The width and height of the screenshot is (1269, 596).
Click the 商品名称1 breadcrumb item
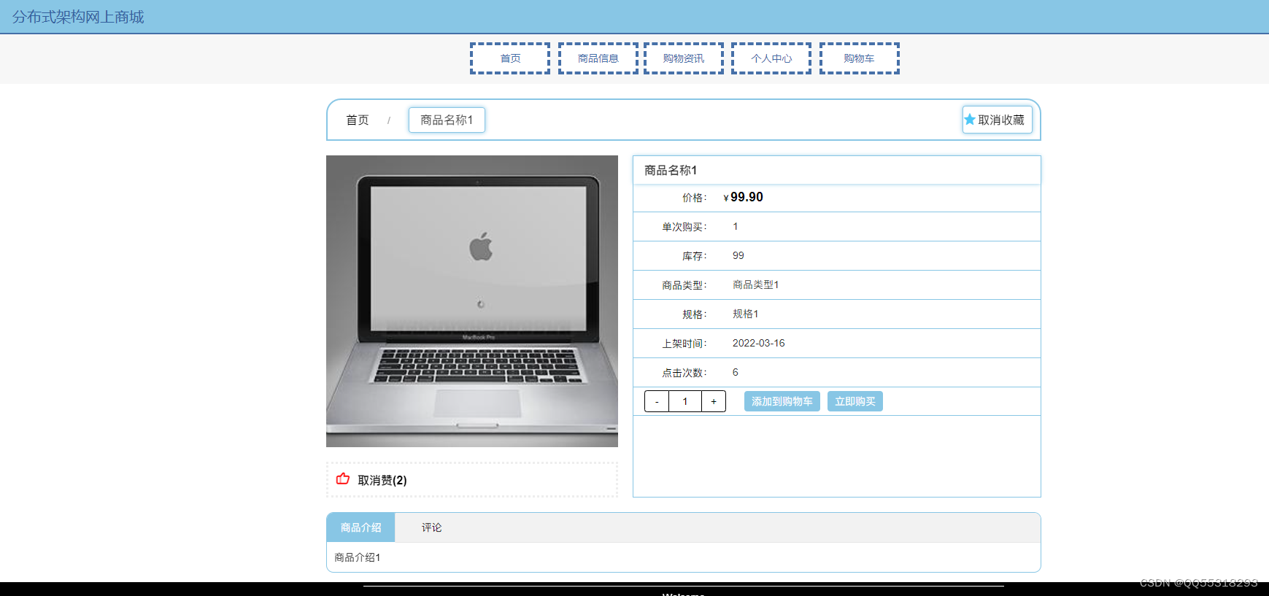pos(447,120)
